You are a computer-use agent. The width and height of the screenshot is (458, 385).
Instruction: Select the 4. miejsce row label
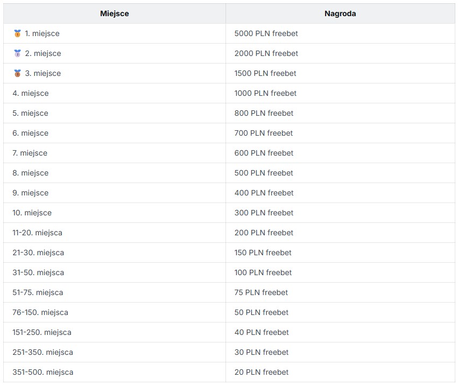31,93
